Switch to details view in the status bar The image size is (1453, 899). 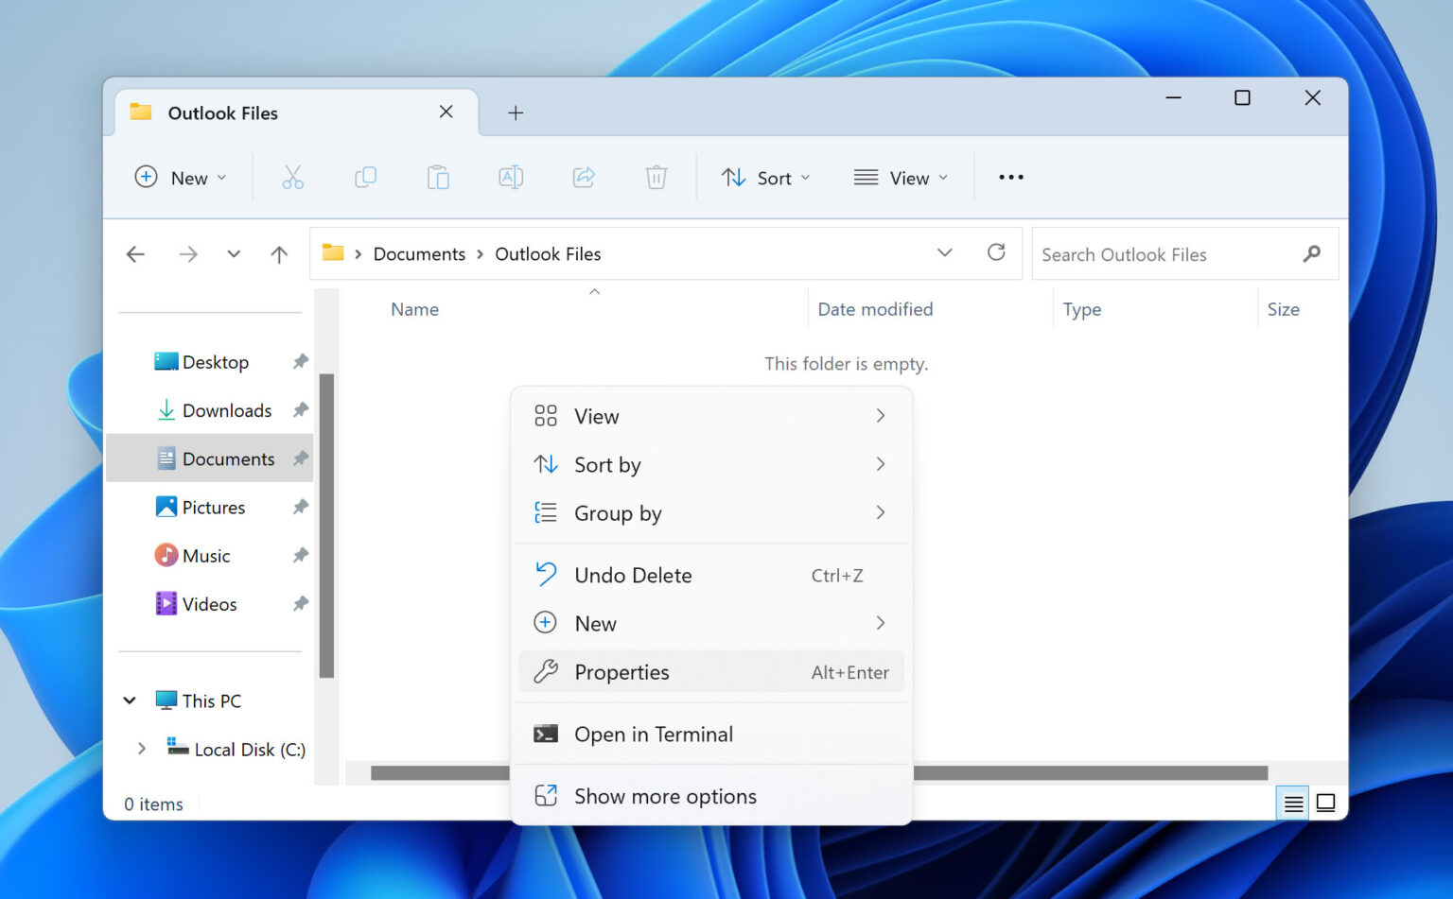(x=1292, y=803)
